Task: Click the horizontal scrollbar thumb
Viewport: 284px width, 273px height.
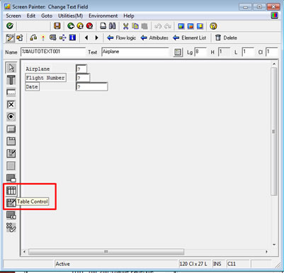Action: pyautogui.click(x=106, y=252)
